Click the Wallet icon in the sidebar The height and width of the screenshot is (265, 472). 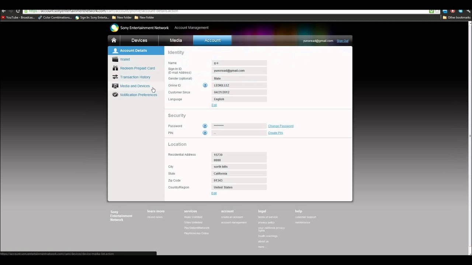[x=115, y=59]
